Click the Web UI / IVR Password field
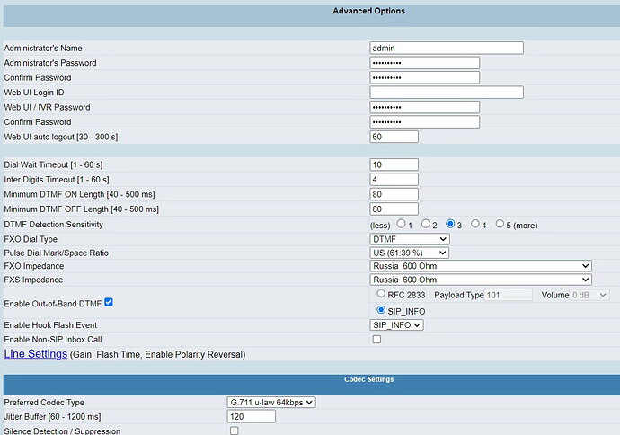 tap(425, 107)
